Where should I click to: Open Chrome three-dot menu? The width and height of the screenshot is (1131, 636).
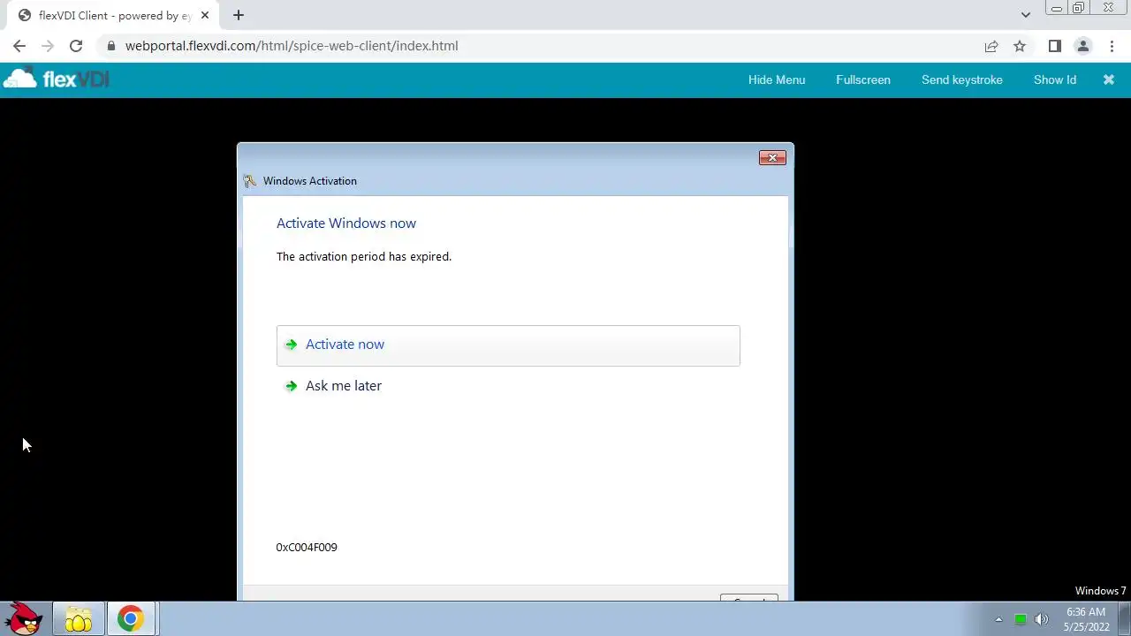tap(1112, 46)
